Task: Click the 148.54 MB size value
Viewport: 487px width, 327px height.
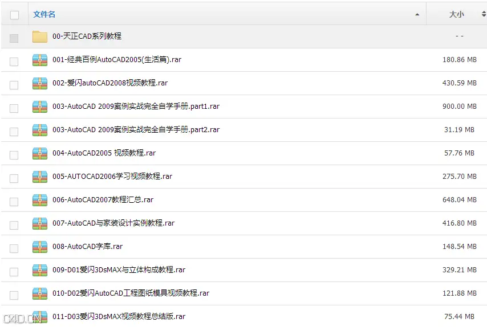Action: point(460,246)
